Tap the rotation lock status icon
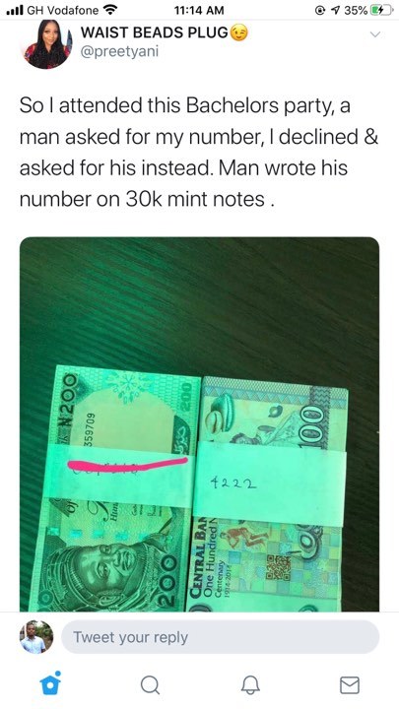Viewport: 399px width, 709px height. click(320, 10)
